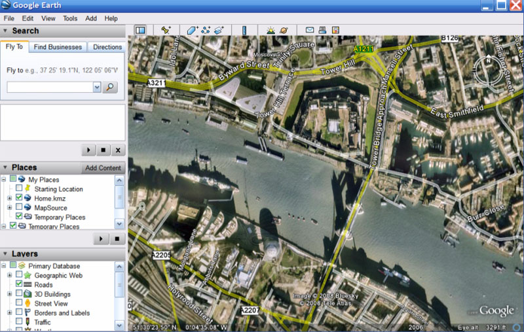Toggle the Primary Database checkbox
The image size is (524, 332).
pyautogui.click(x=12, y=265)
